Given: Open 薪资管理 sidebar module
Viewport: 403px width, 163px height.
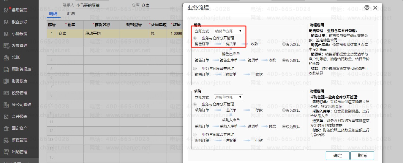Looking at the screenshot, I should pos(19,140).
